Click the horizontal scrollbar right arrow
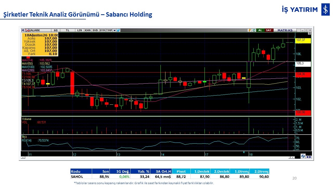 (x=293, y=157)
